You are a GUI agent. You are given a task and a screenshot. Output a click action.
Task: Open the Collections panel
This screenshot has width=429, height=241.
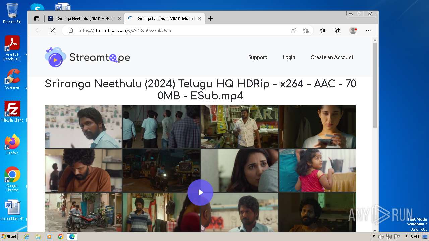[338, 30]
